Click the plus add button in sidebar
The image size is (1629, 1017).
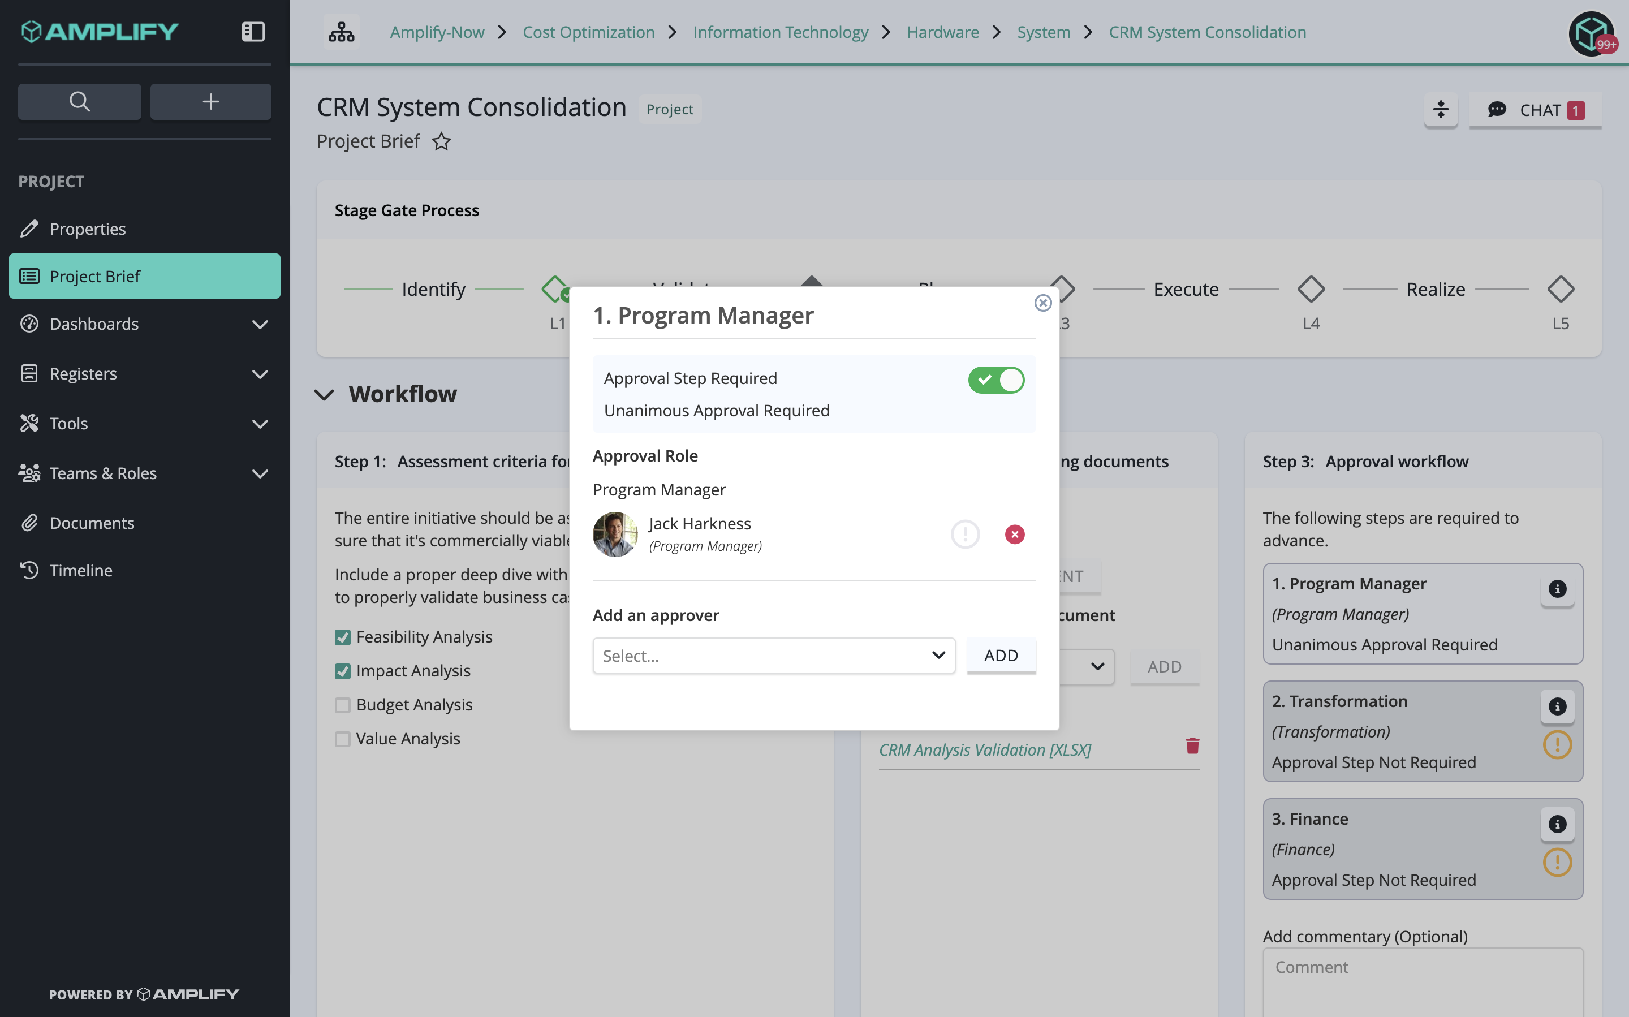click(x=210, y=102)
